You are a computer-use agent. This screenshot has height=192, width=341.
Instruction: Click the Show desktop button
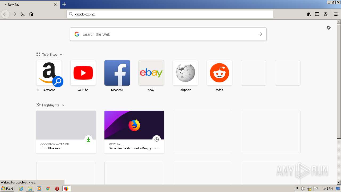[338, 189]
